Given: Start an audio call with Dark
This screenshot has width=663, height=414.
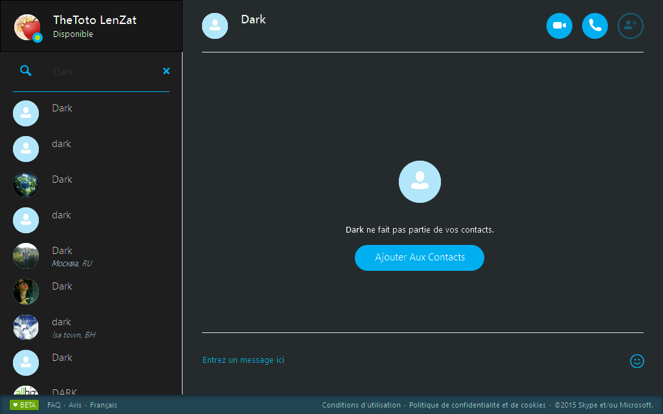Looking at the screenshot, I should pos(594,26).
